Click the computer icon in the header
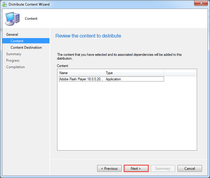This screenshot has height=178, width=210. coord(12,19)
